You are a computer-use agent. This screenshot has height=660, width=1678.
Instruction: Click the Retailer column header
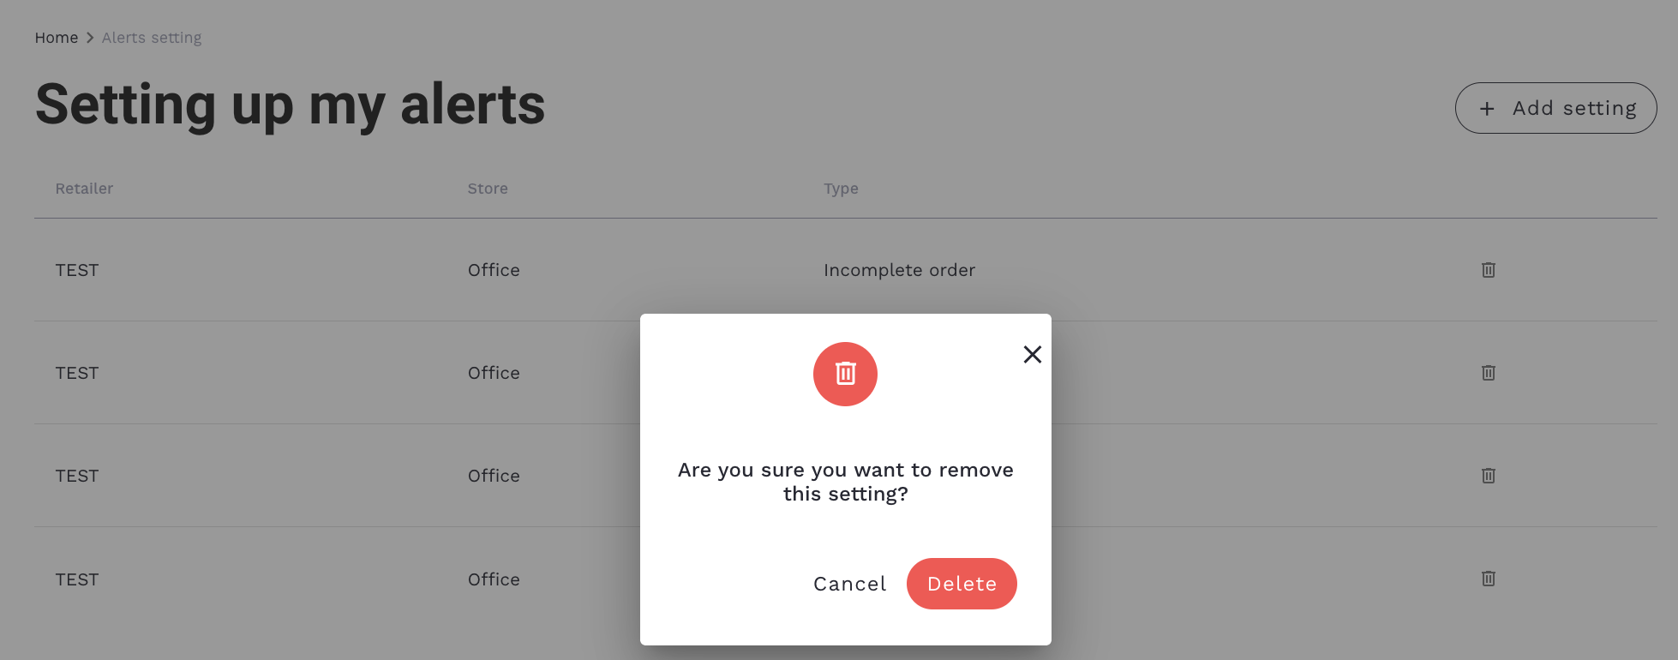[84, 189]
